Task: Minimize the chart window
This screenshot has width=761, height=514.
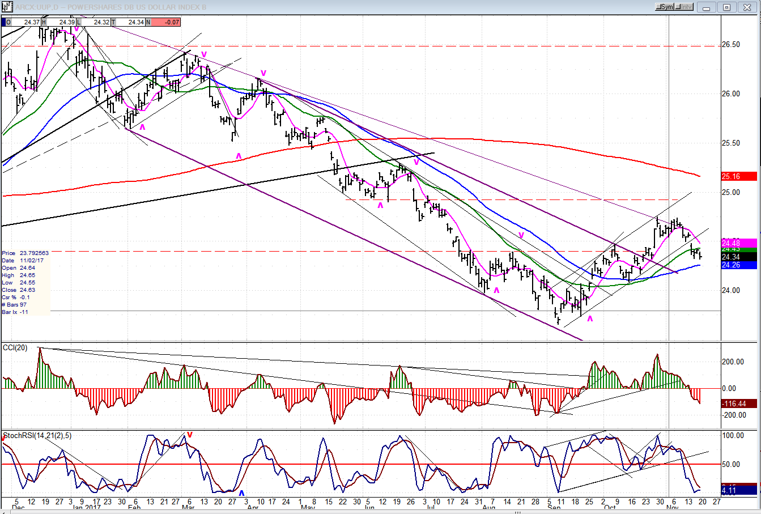Action: [706, 7]
